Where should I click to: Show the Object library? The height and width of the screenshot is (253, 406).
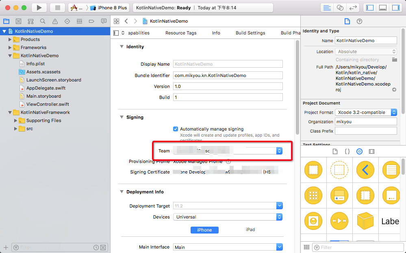pyautogui.click(x=359, y=152)
